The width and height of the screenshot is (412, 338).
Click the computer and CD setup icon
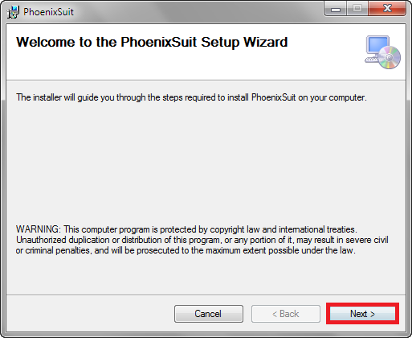tap(382, 52)
